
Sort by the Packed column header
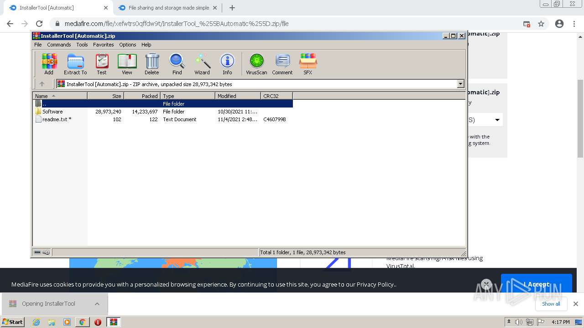[x=142, y=96]
